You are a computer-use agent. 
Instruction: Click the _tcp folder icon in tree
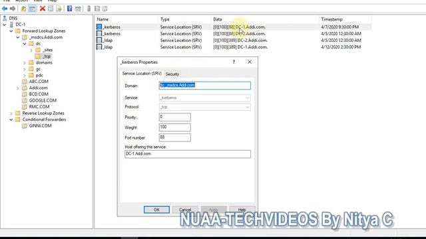click(x=38, y=56)
